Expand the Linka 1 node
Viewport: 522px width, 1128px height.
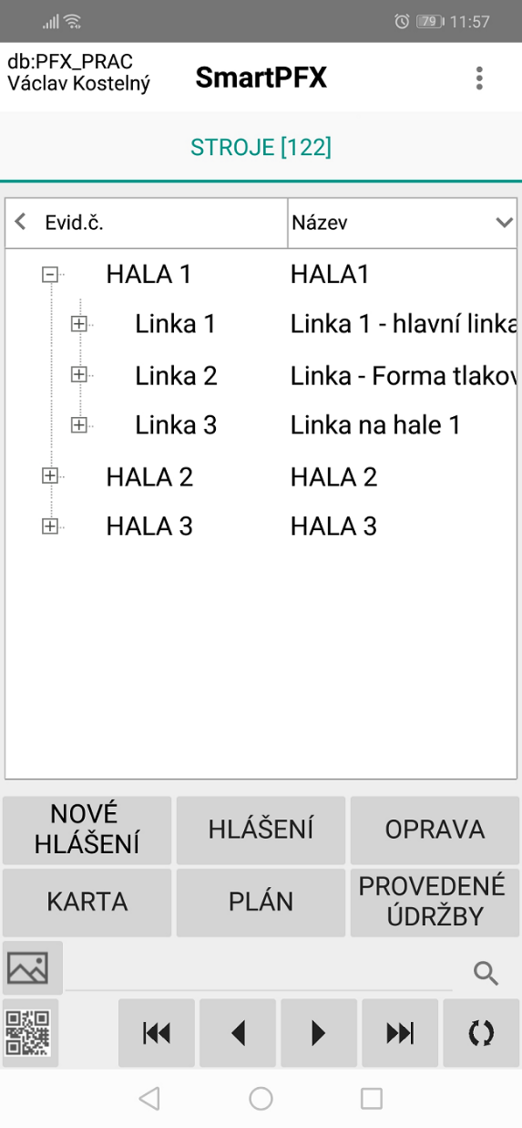pos(79,323)
